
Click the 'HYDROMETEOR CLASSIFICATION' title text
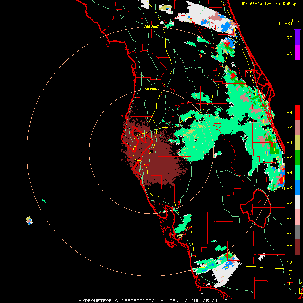[x=118, y=301]
